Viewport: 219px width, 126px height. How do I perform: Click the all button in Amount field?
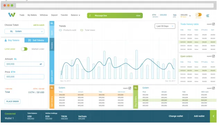pyautogui.click(x=41, y=64)
